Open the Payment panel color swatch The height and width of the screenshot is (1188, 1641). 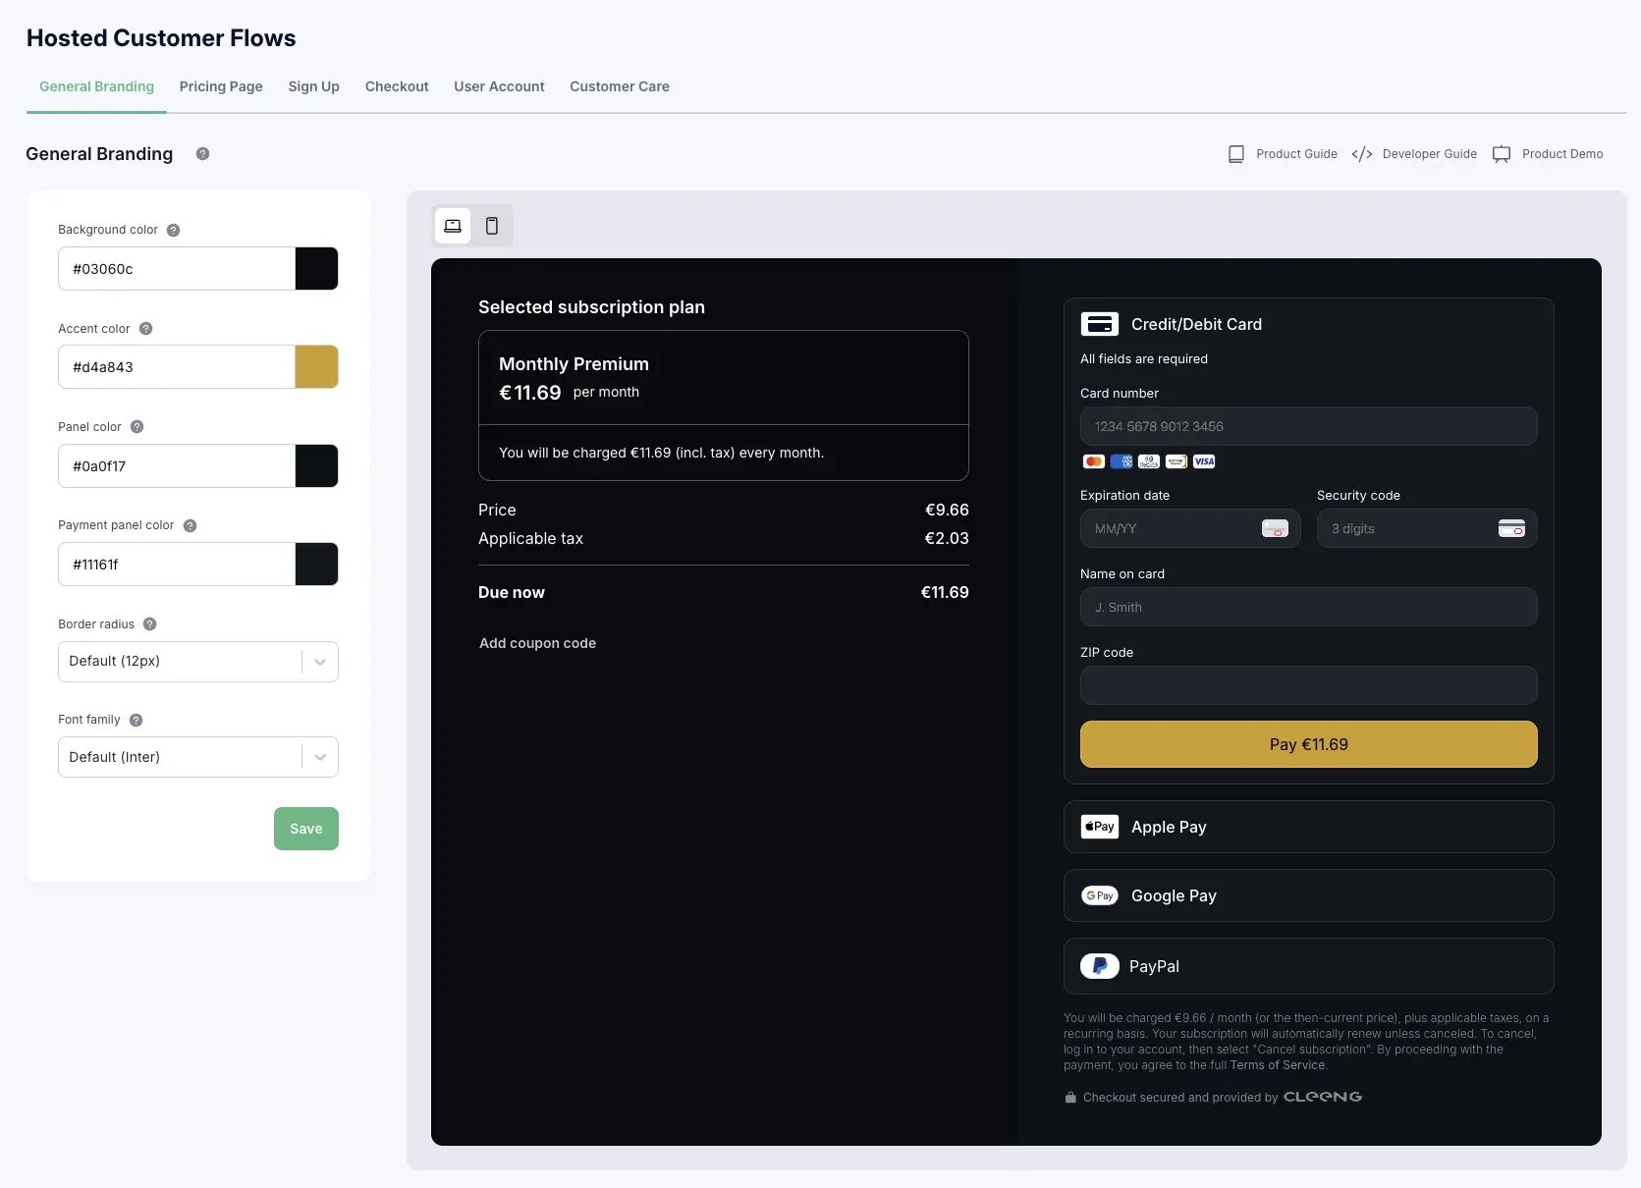point(316,565)
